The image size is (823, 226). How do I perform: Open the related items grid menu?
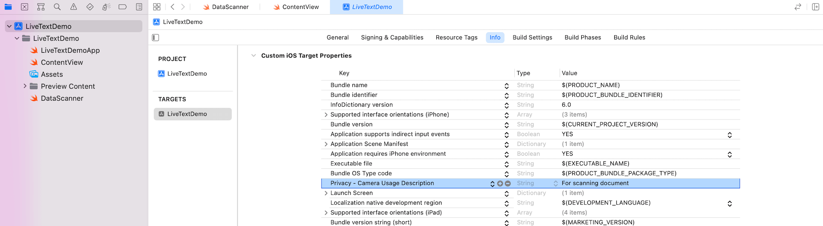pos(157,7)
